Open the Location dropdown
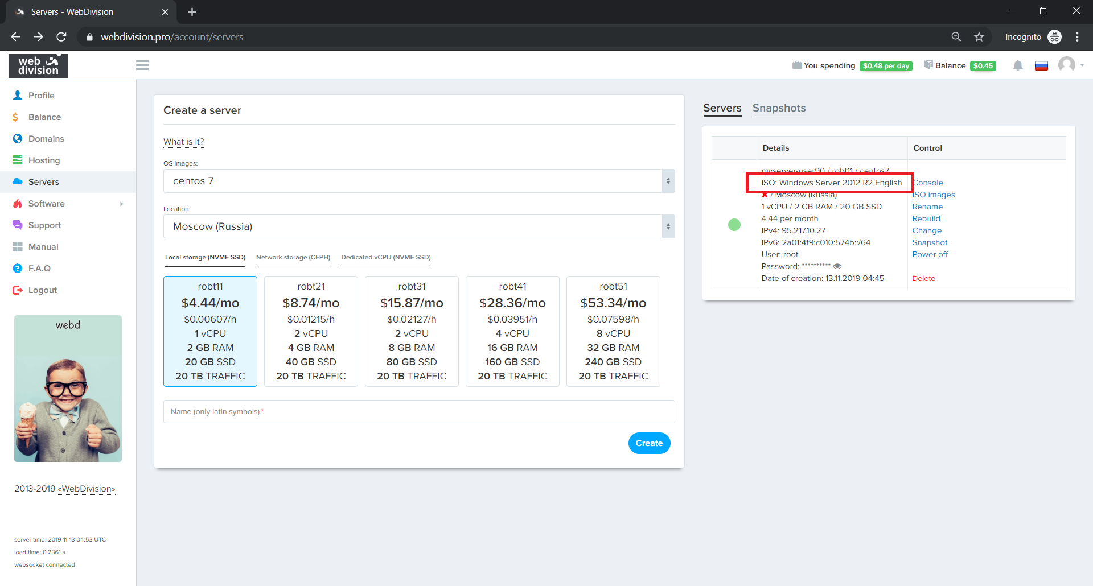The width and height of the screenshot is (1093, 586). click(x=418, y=226)
